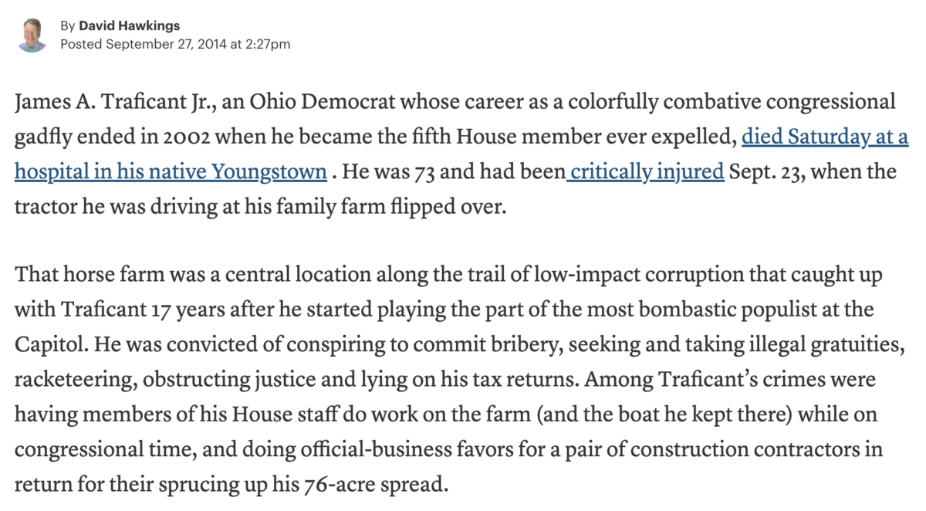Screen dimensions: 926x511
Task: Follow the "hospital in his native Youngstown" link
Action: point(171,171)
